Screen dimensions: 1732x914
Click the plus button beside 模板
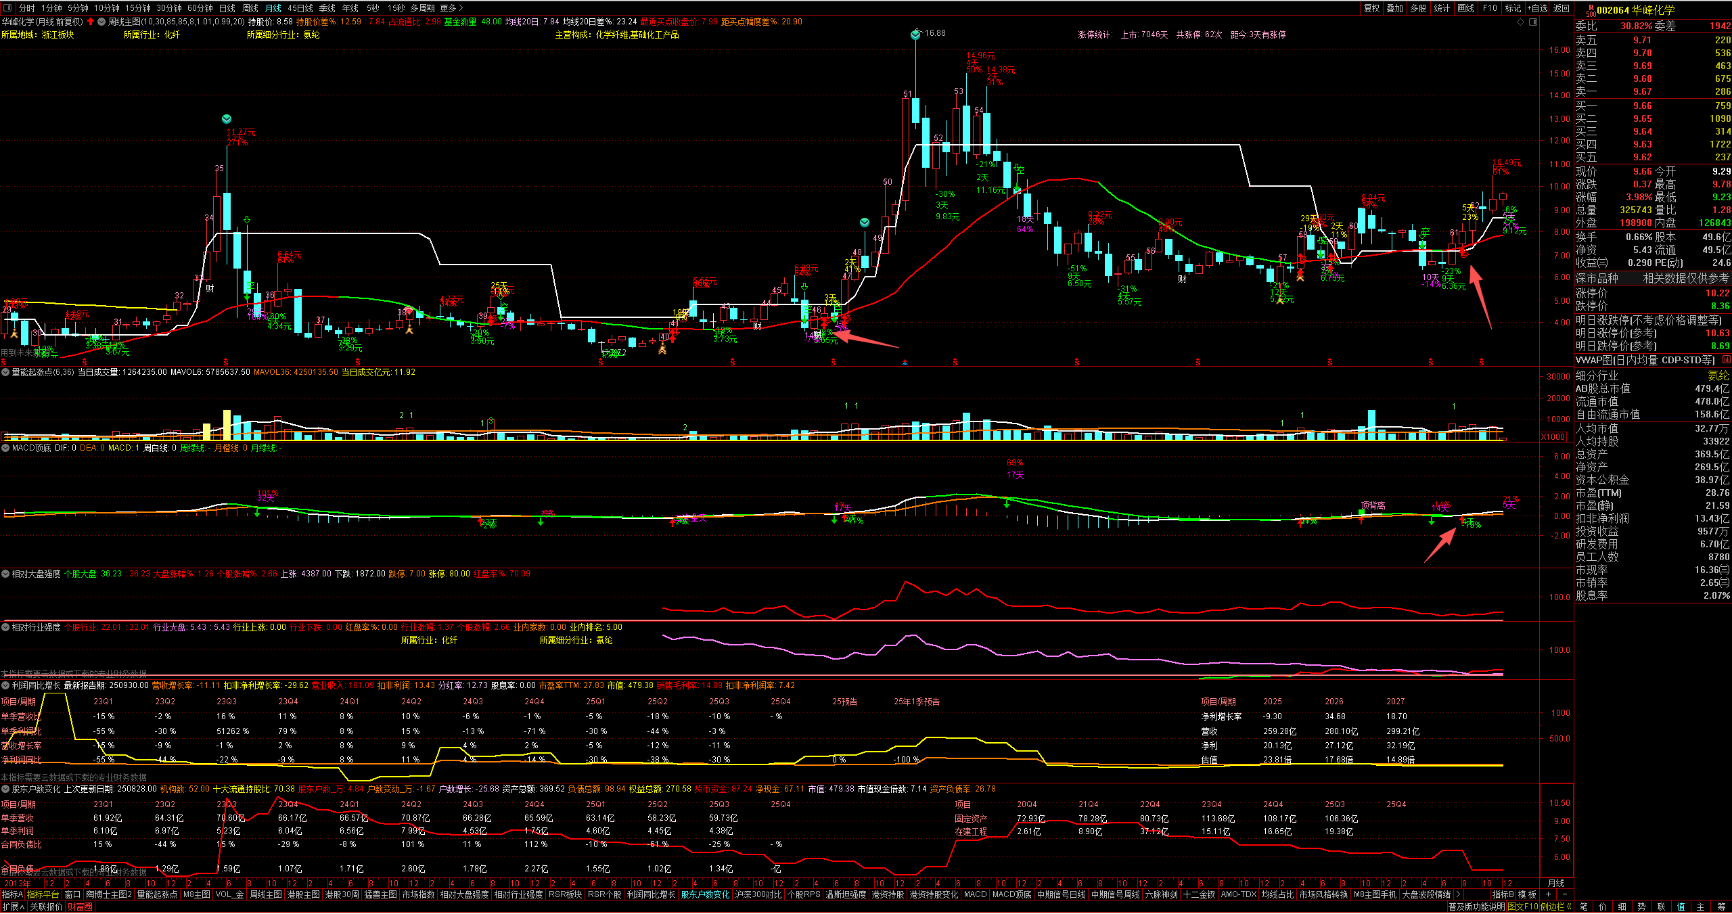tap(1548, 894)
